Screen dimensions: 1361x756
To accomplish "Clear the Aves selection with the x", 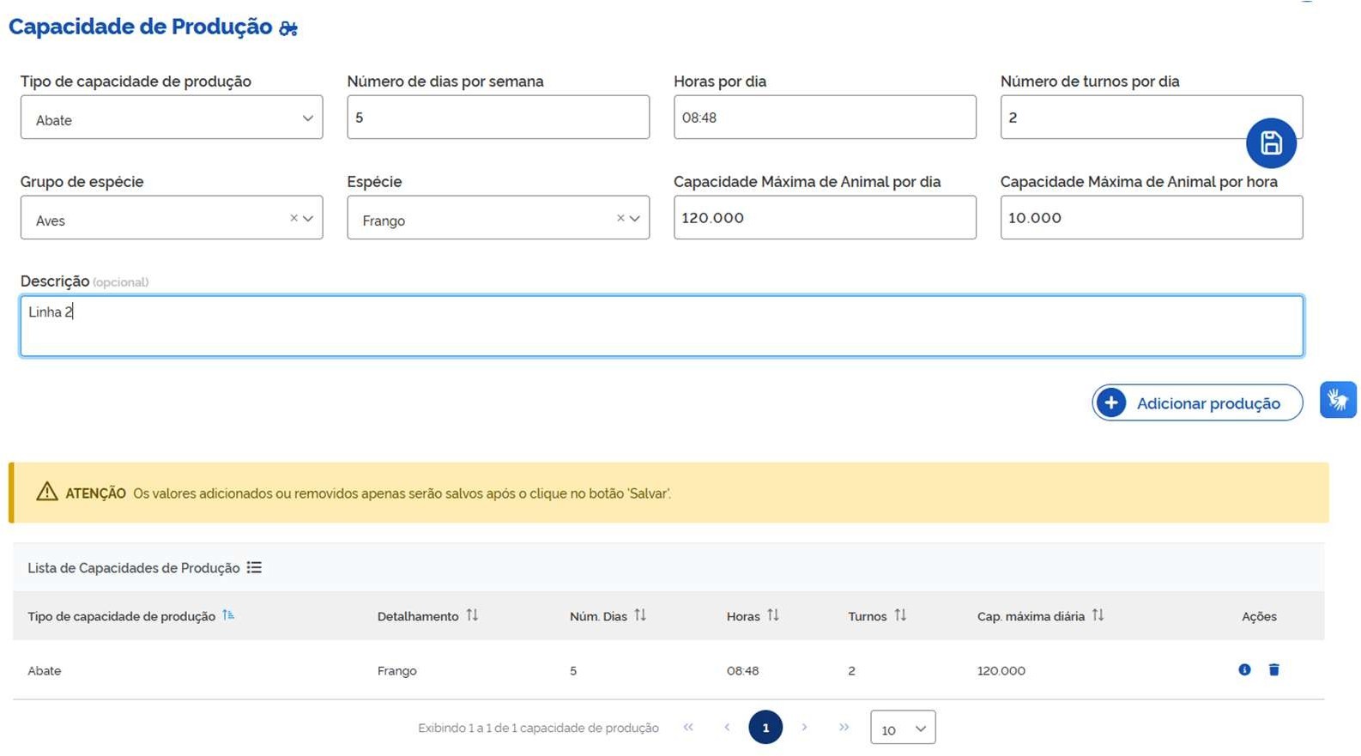I will coord(293,218).
